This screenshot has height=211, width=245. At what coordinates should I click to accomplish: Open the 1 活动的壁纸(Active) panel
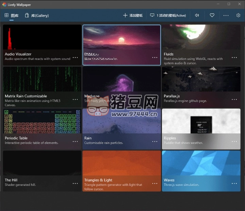click(x=168, y=15)
